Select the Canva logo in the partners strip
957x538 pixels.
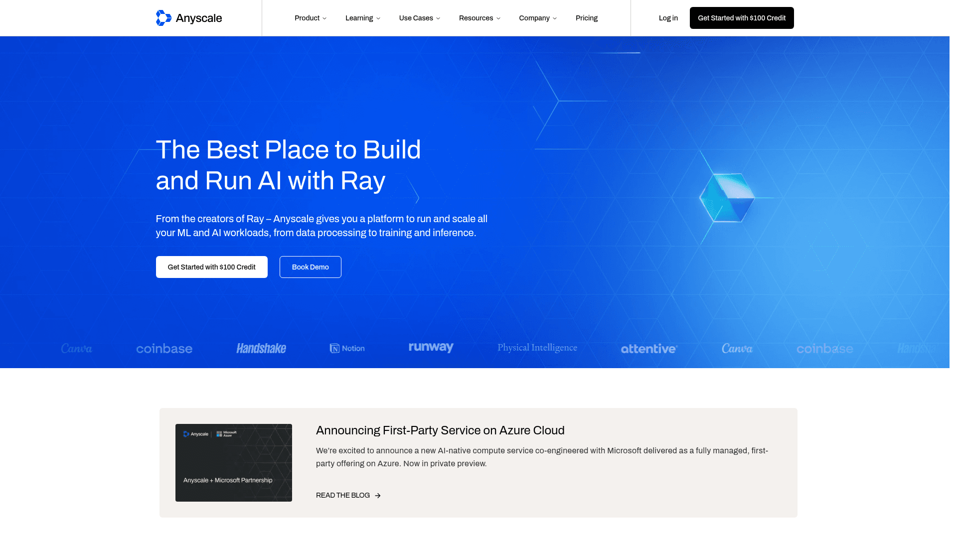click(x=76, y=348)
